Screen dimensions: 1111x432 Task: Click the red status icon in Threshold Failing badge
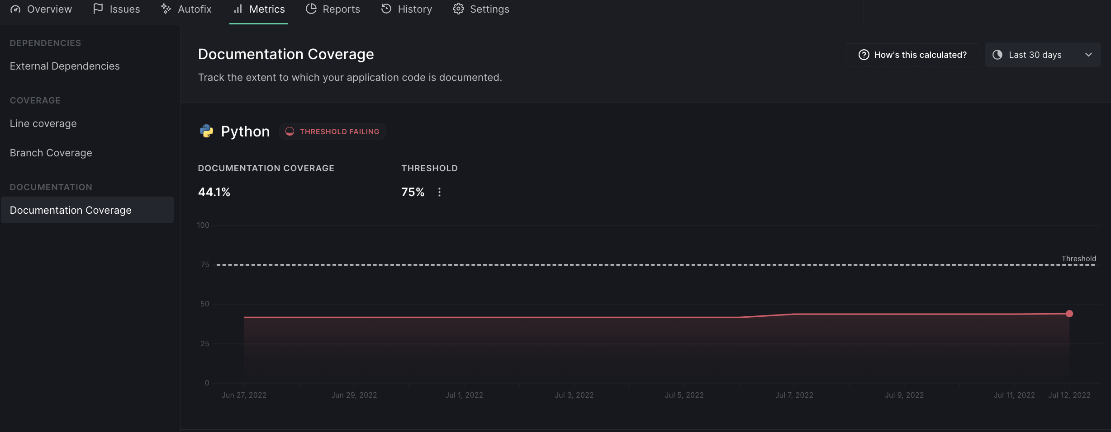tap(290, 131)
